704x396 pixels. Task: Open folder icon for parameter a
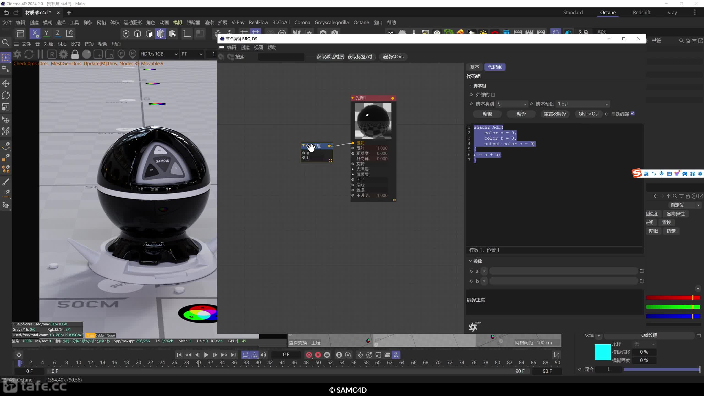[x=642, y=271]
